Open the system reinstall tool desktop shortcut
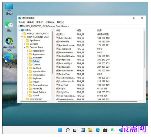This screenshot has height=137, width=151. [x=9, y=44]
